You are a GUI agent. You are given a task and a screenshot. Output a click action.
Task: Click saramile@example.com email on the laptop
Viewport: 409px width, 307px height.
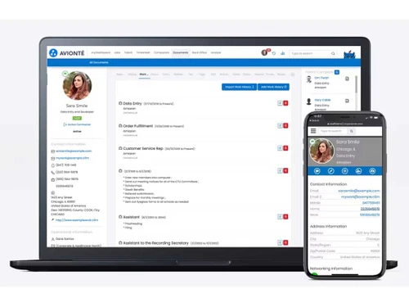coord(74,151)
